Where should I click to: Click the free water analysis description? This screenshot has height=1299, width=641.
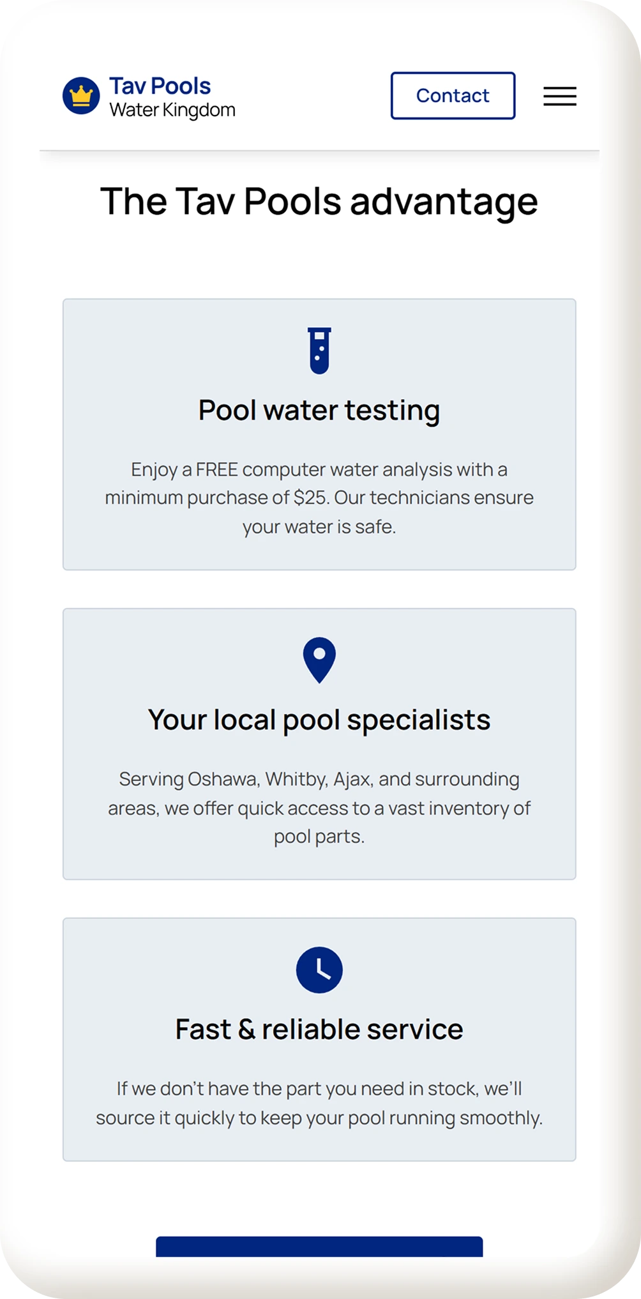319,498
